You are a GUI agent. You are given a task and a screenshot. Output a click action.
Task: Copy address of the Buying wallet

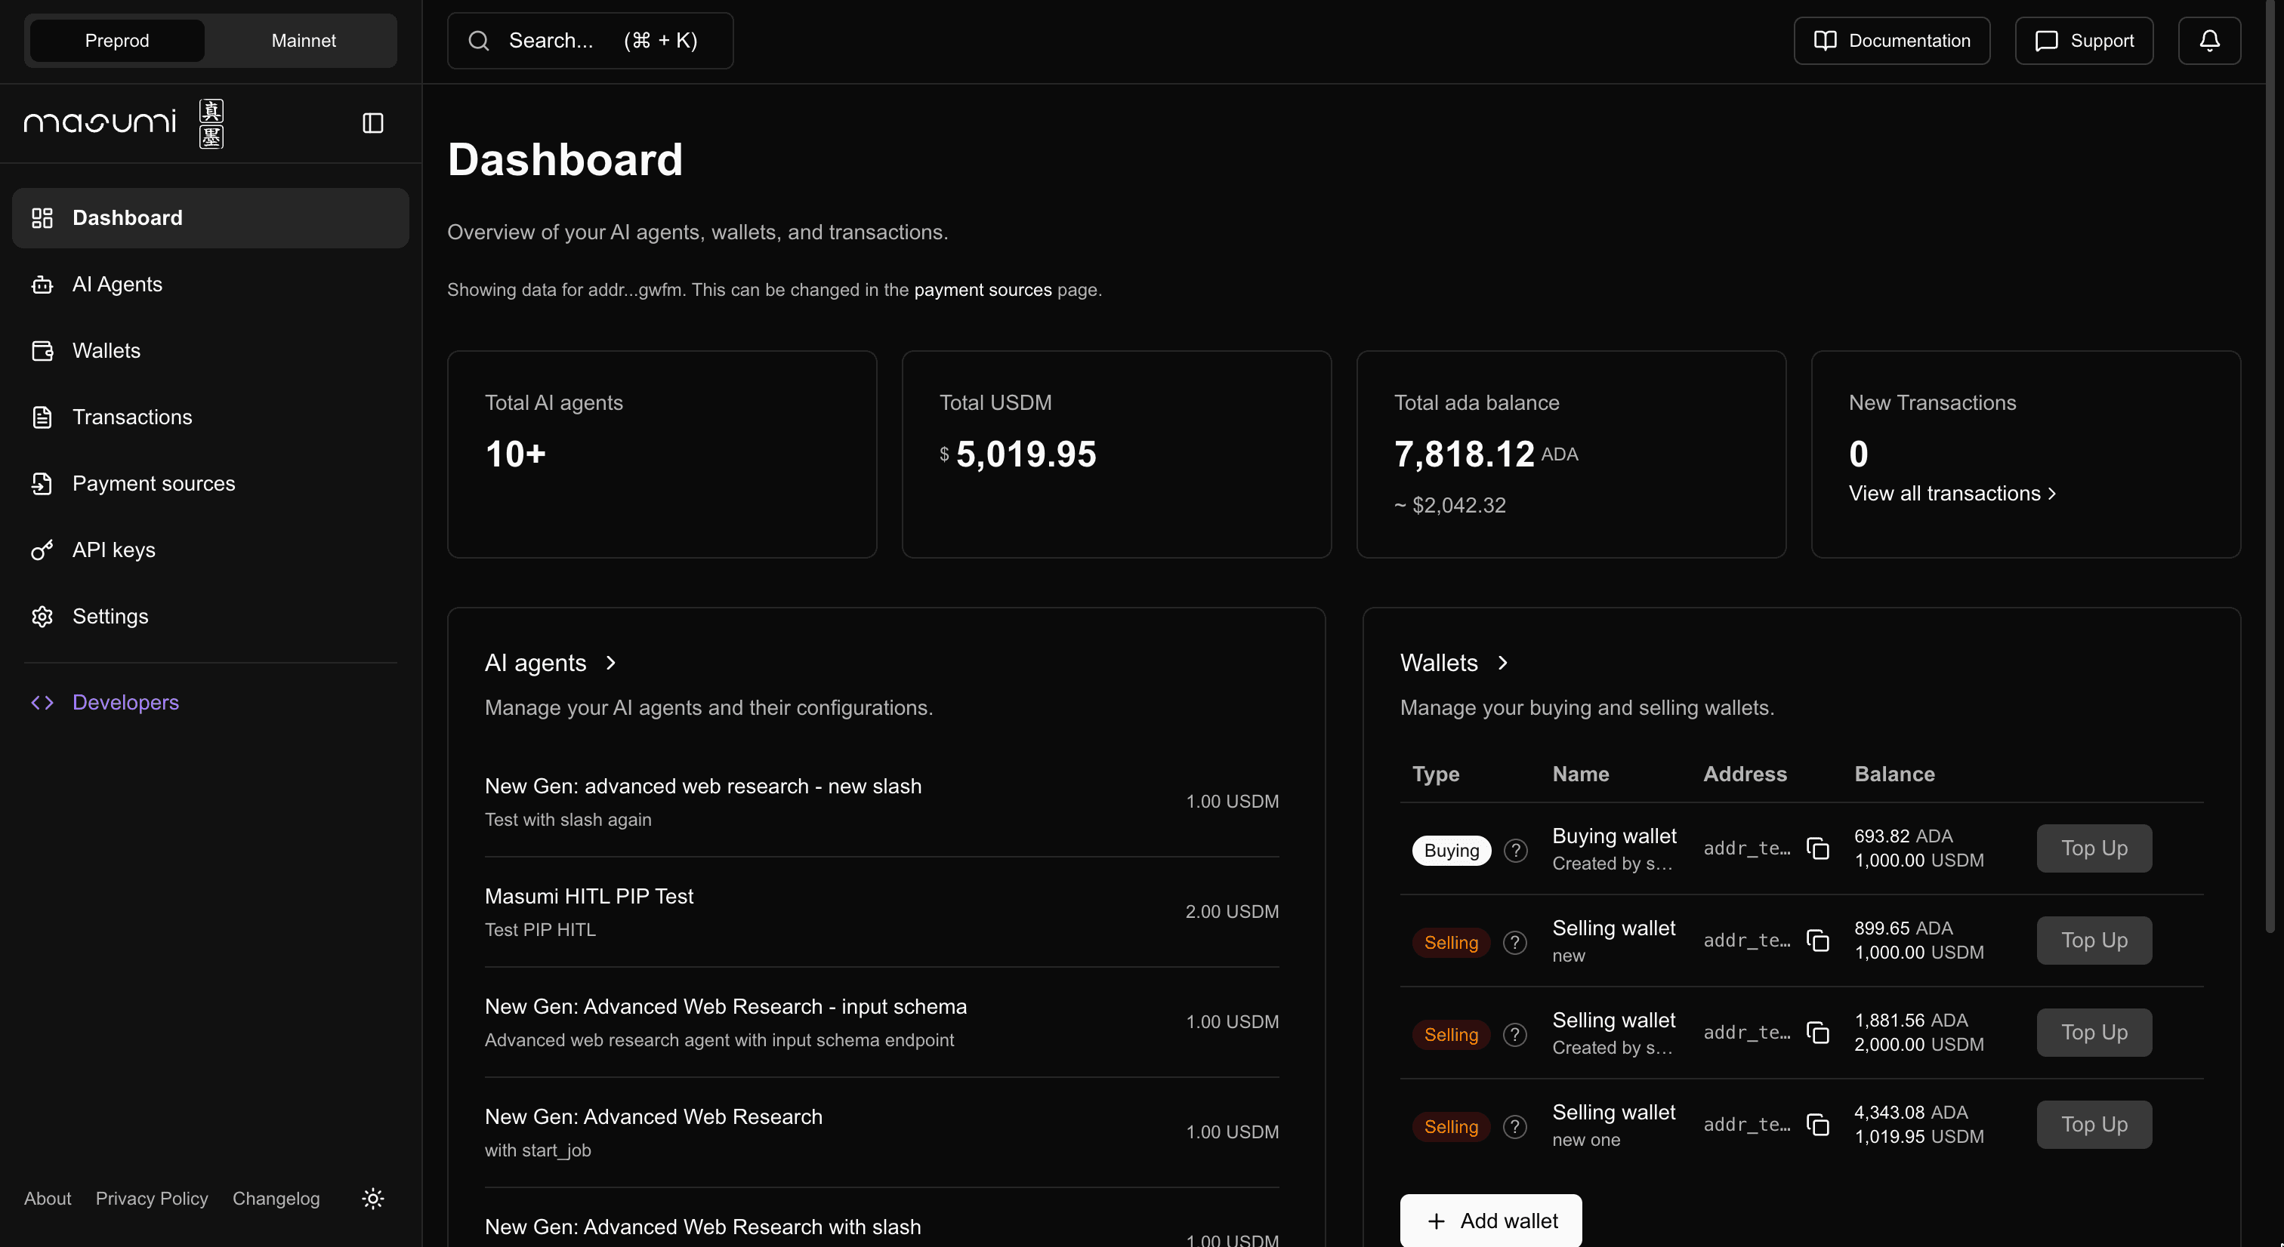pyautogui.click(x=1818, y=849)
